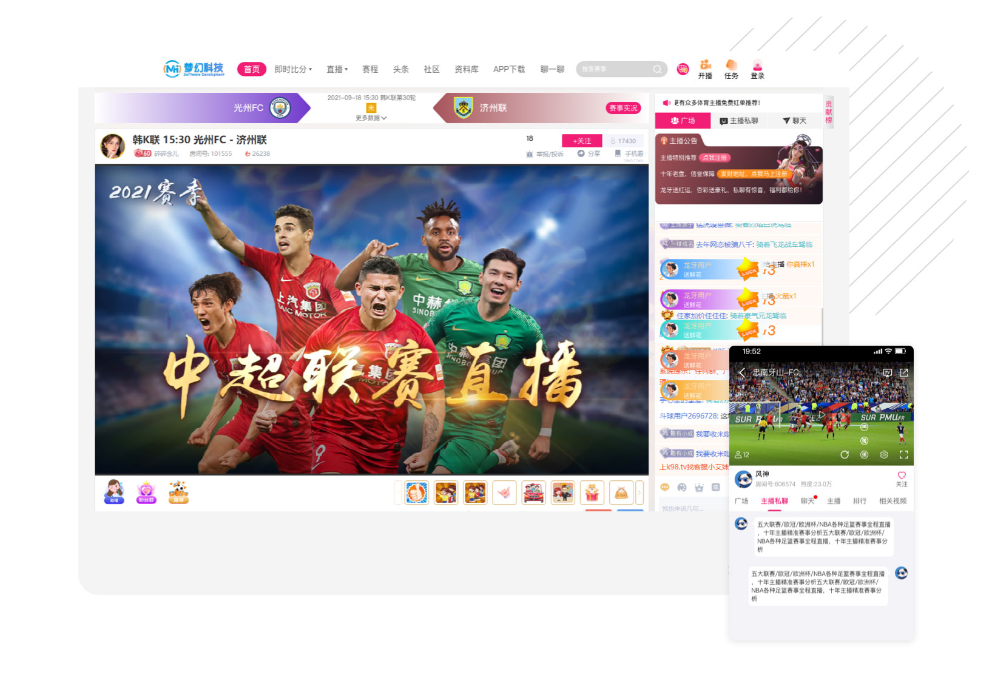Click the crown icon in chat toolbar
This screenshot has height=692, width=992.
(699, 487)
